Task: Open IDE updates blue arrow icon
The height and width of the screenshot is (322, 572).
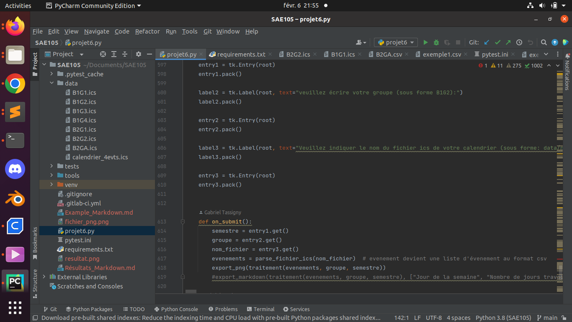Action: pyautogui.click(x=555, y=42)
